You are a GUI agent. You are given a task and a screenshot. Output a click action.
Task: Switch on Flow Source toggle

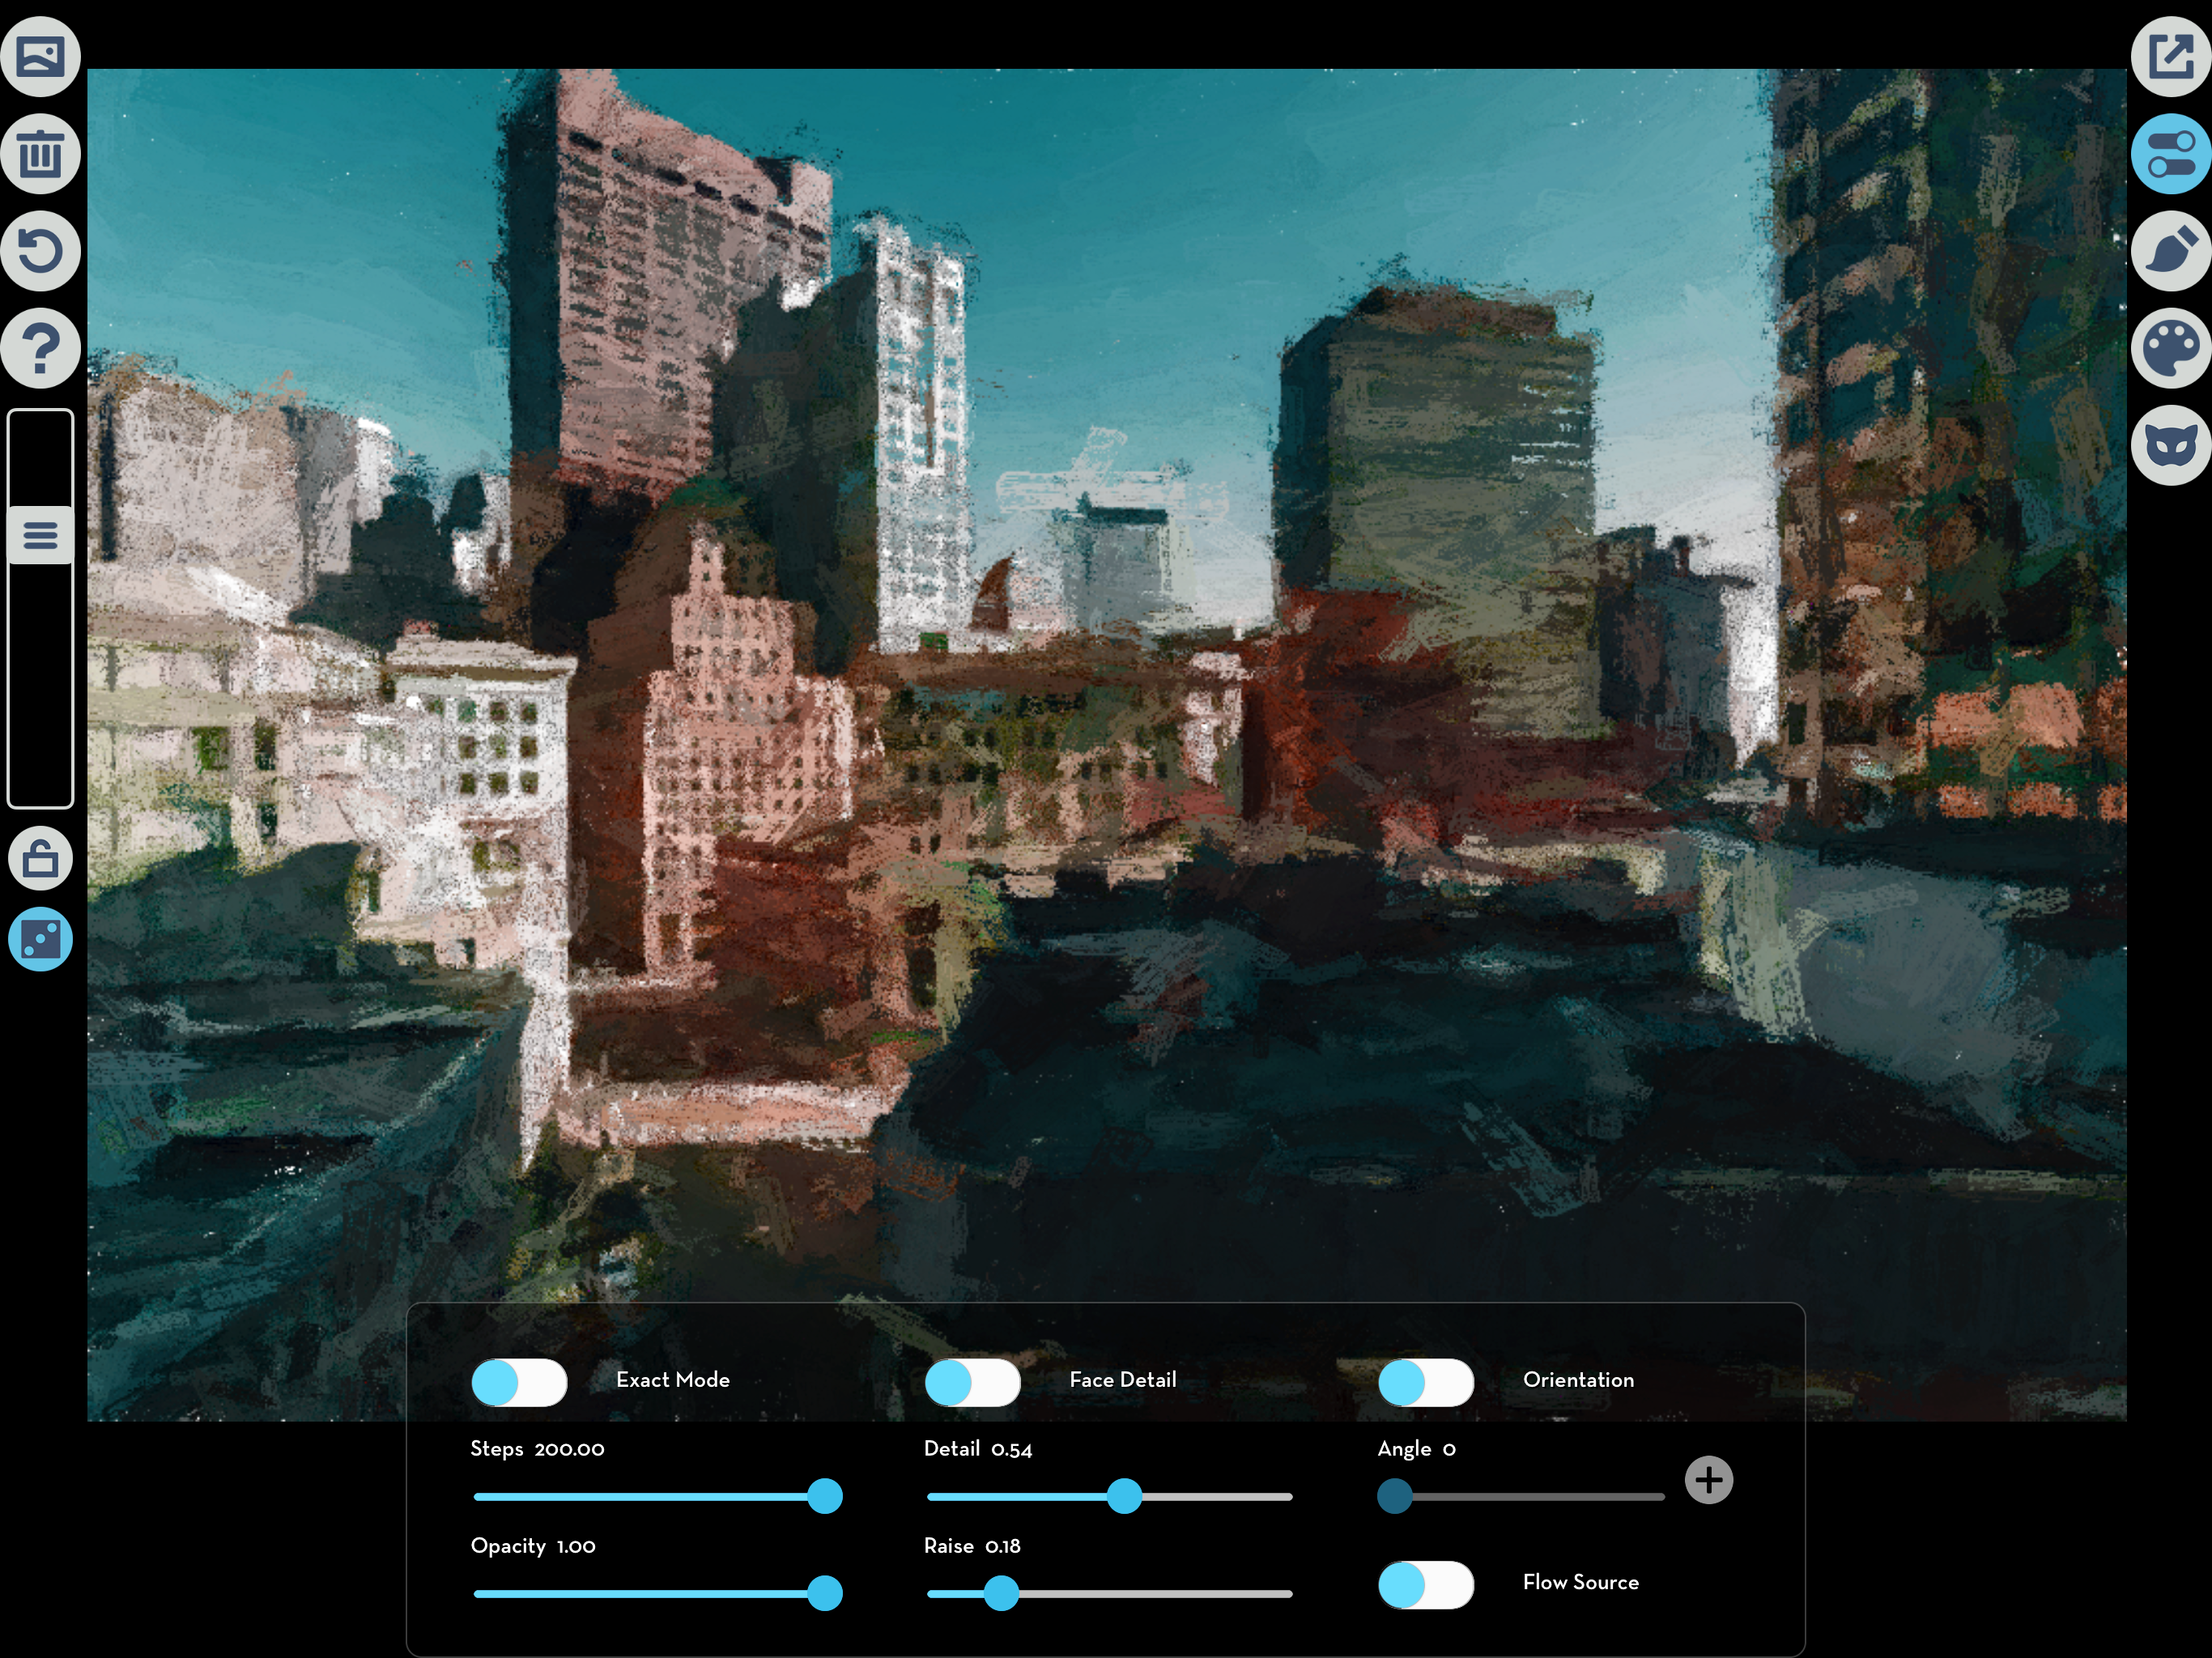click(1425, 1584)
